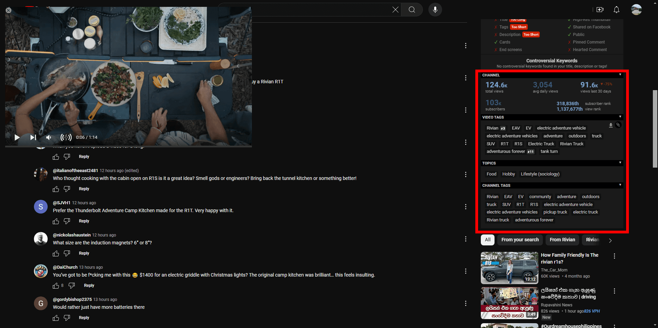This screenshot has width=658, height=328.
Task: Skip to next video with the player icon
Action: pyautogui.click(x=33, y=137)
